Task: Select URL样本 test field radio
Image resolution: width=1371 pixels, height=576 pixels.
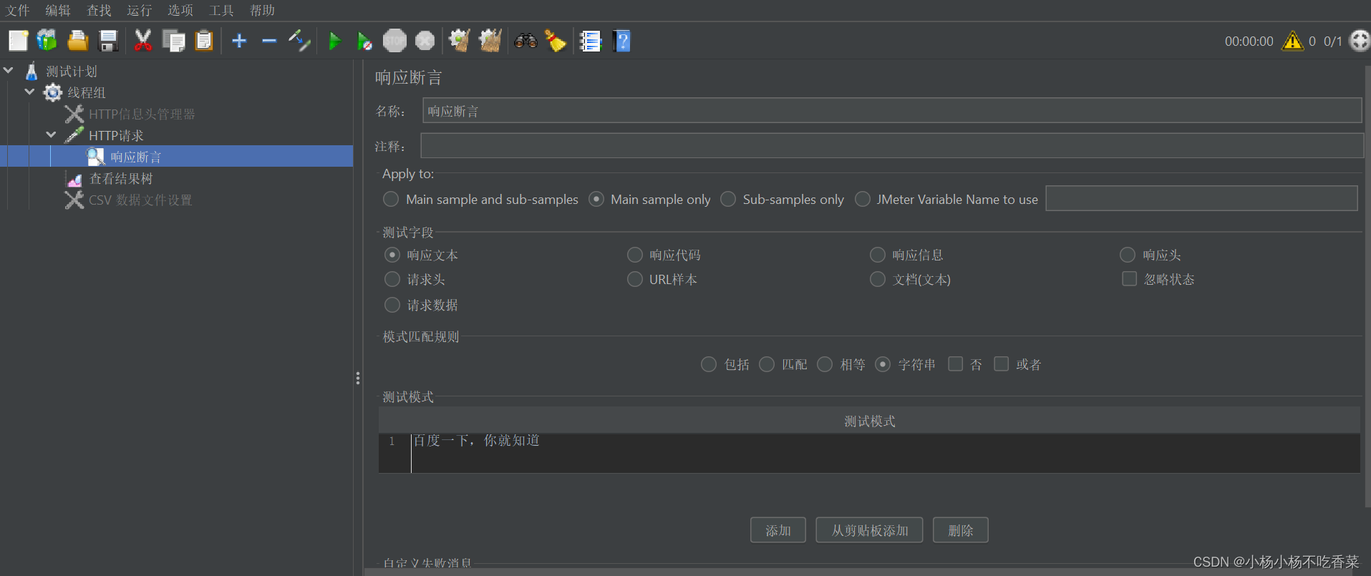Action: (635, 279)
